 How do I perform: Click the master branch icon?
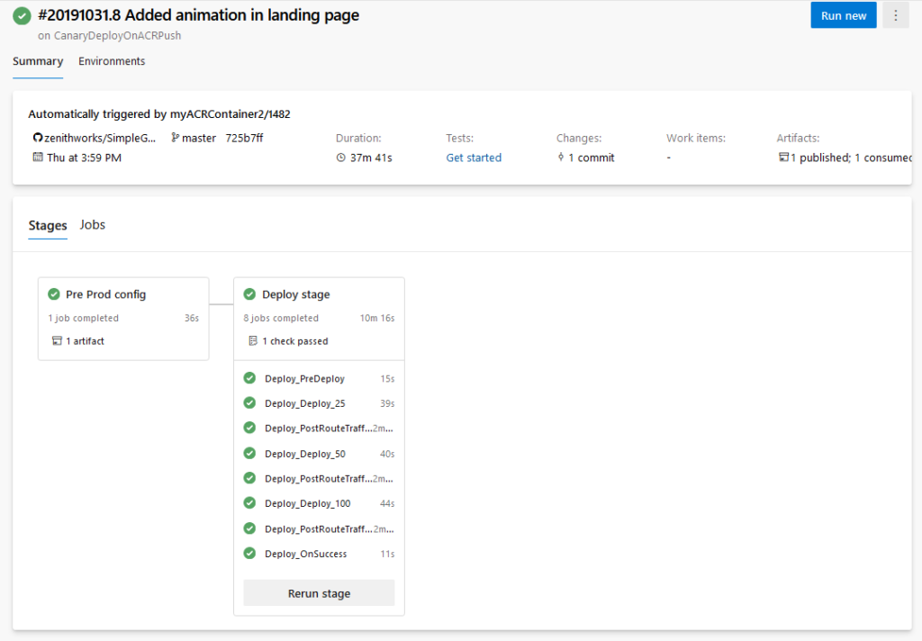(x=176, y=138)
